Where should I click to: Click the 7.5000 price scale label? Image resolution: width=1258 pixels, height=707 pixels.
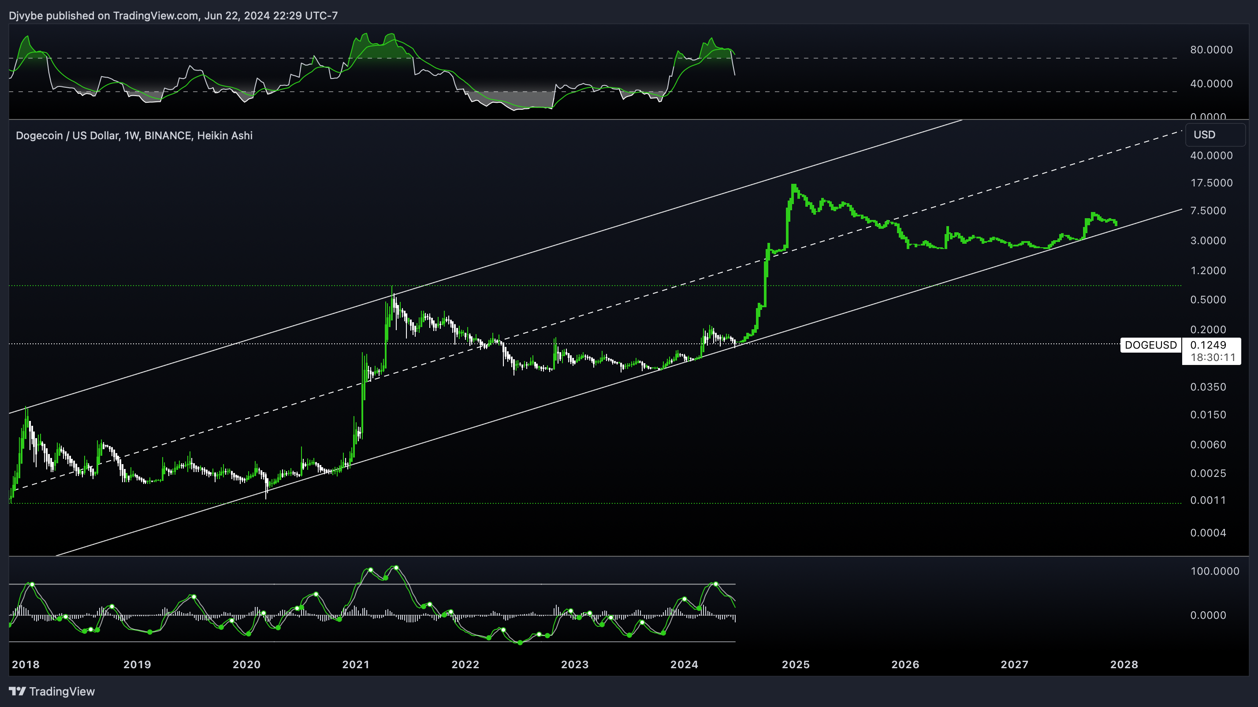[x=1208, y=210]
